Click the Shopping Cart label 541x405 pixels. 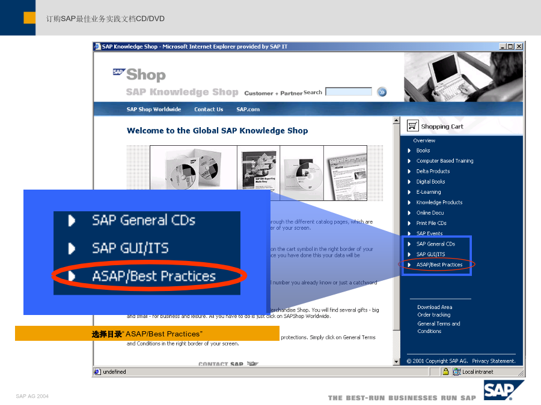(442, 127)
